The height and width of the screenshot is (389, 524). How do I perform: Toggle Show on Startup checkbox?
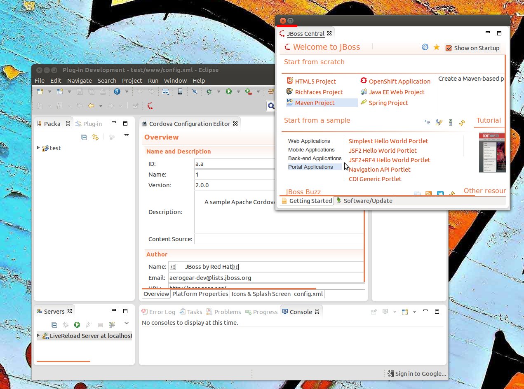pyautogui.click(x=449, y=48)
